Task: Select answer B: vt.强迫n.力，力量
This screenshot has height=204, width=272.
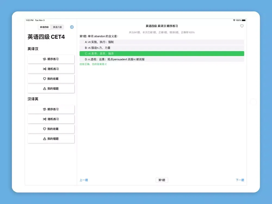Action: 162,48
